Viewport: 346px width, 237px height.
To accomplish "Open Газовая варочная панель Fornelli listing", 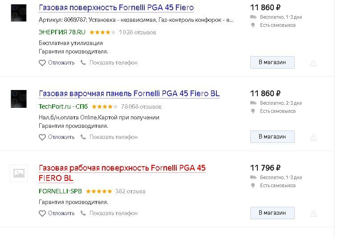I will click(129, 94).
